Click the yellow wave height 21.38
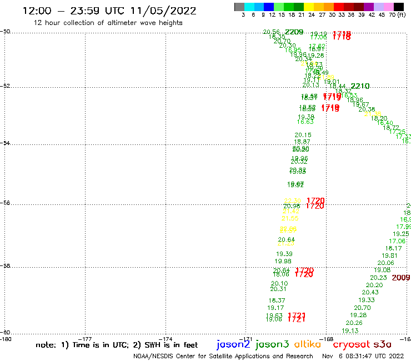This screenshot has width=411, height=361. coord(373,114)
